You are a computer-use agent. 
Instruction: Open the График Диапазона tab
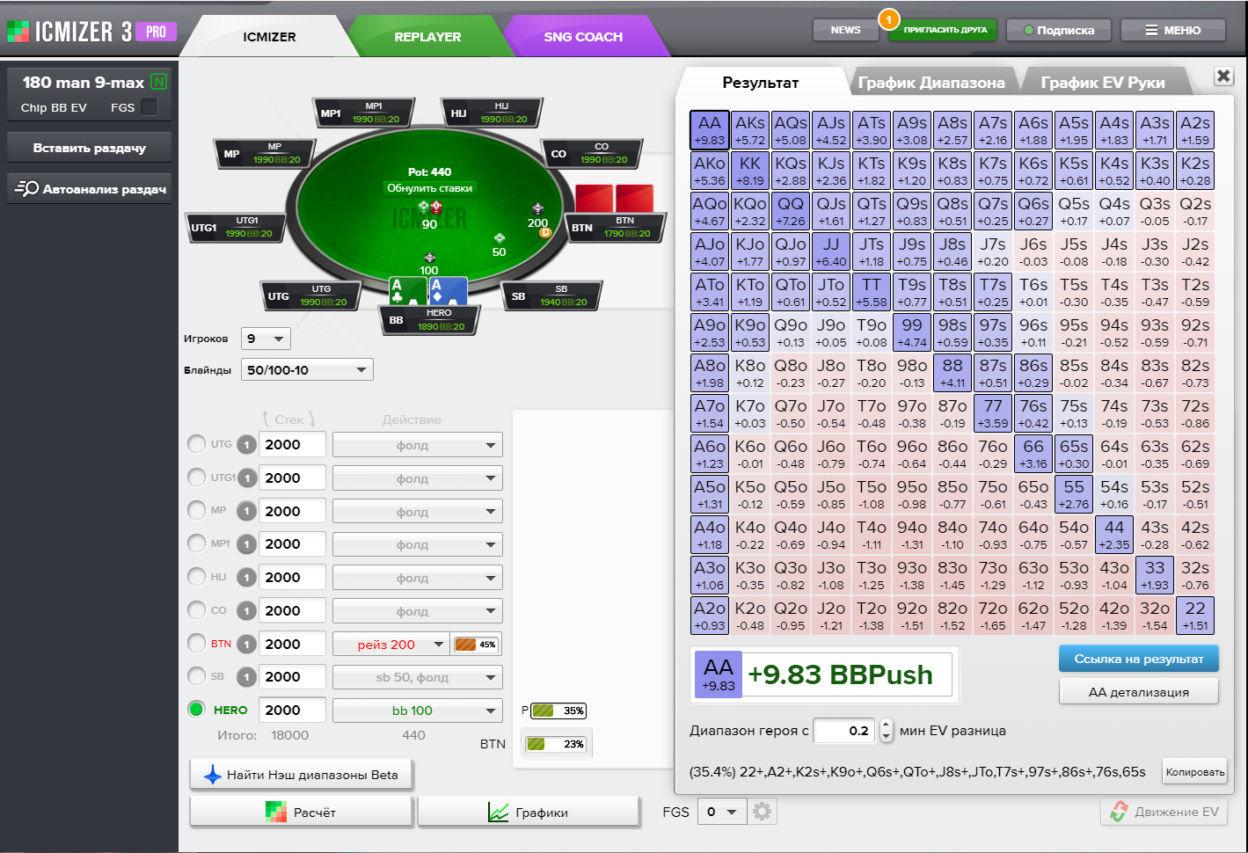[931, 83]
